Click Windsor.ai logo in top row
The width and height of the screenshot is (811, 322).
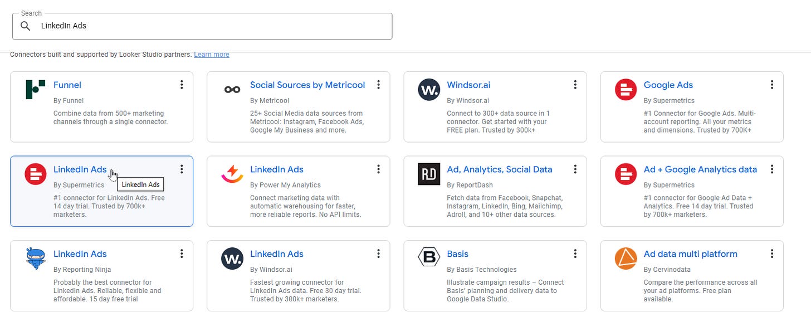[429, 90]
